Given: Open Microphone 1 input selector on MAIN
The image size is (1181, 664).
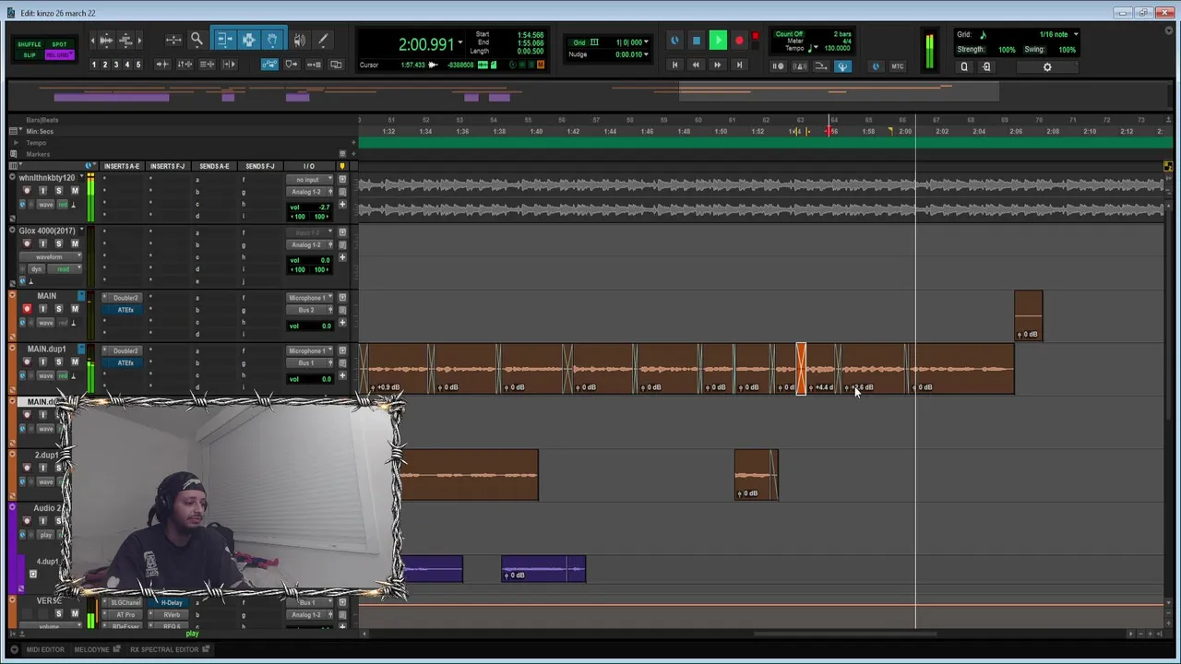Looking at the screenshot, I should (310, 298).
